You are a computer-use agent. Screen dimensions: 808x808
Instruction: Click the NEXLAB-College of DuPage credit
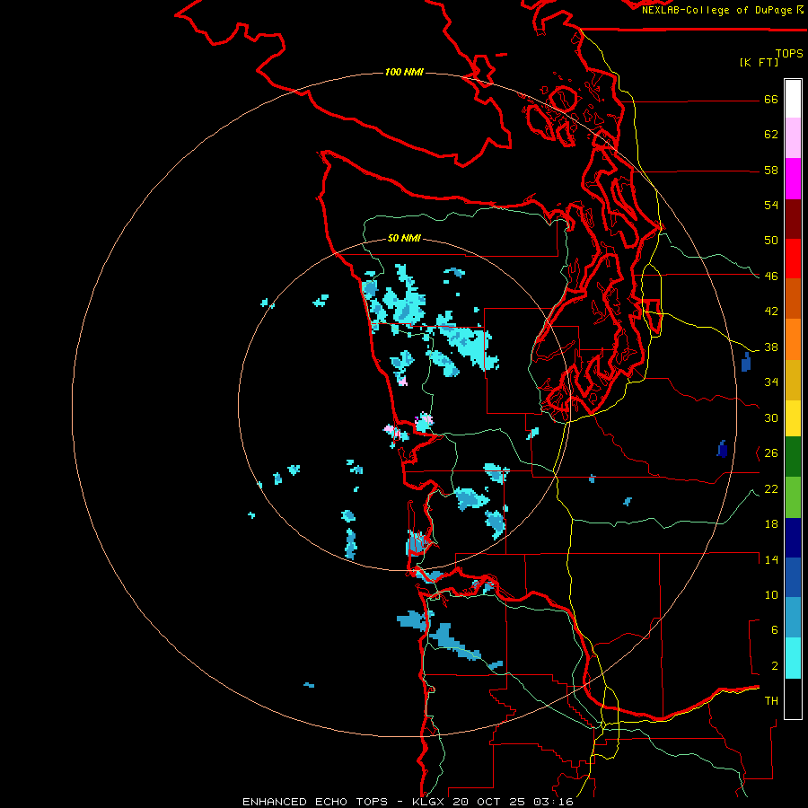718,10
